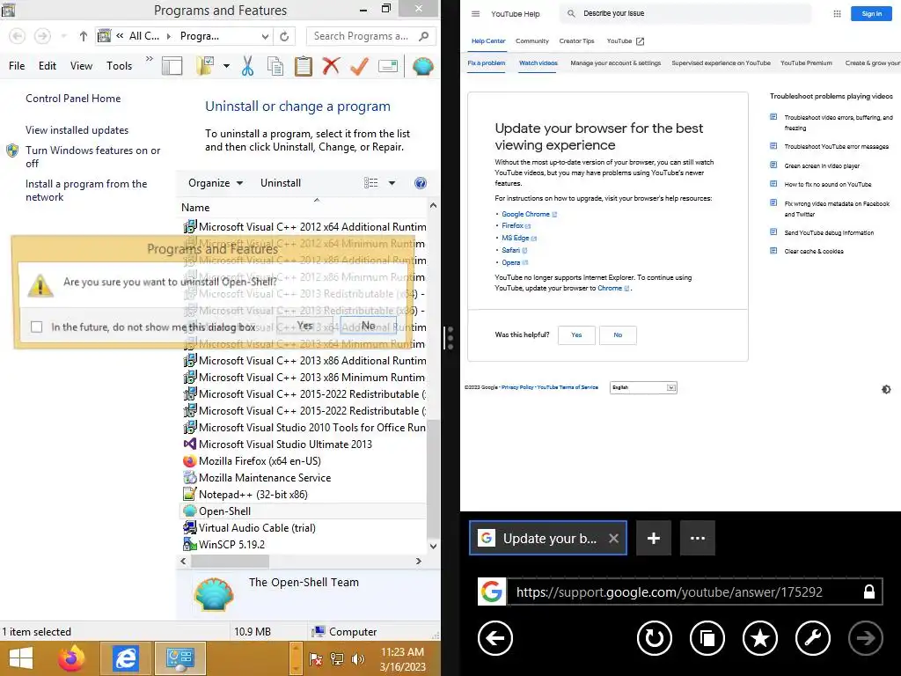Select the 'Update your b...' browser tab

548,538
